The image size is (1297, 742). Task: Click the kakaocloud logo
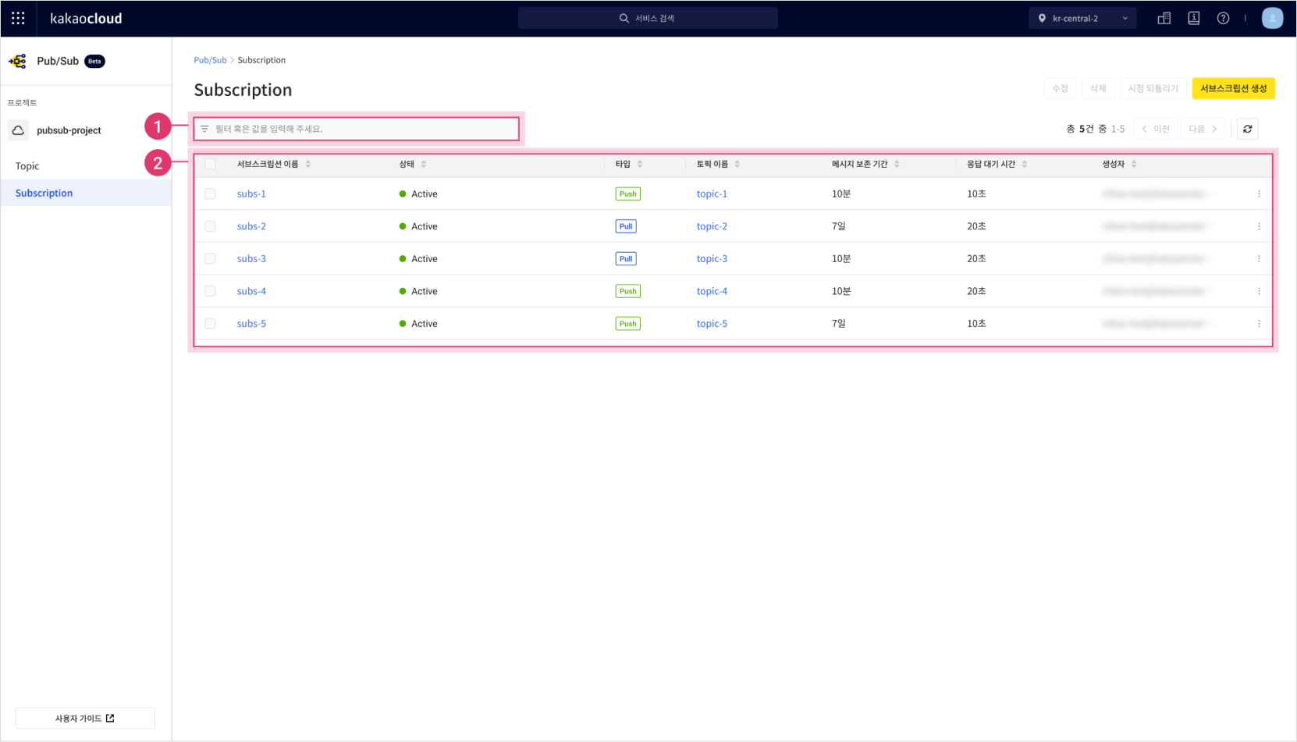pos(86,18)
